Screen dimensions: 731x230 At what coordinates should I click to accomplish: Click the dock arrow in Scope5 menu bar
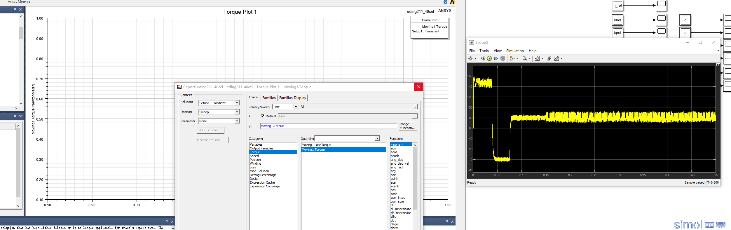click(718, 51)
